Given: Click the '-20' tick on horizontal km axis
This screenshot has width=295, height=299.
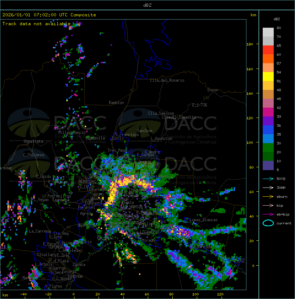Looking at the screenshot, I should pos(48,294).
